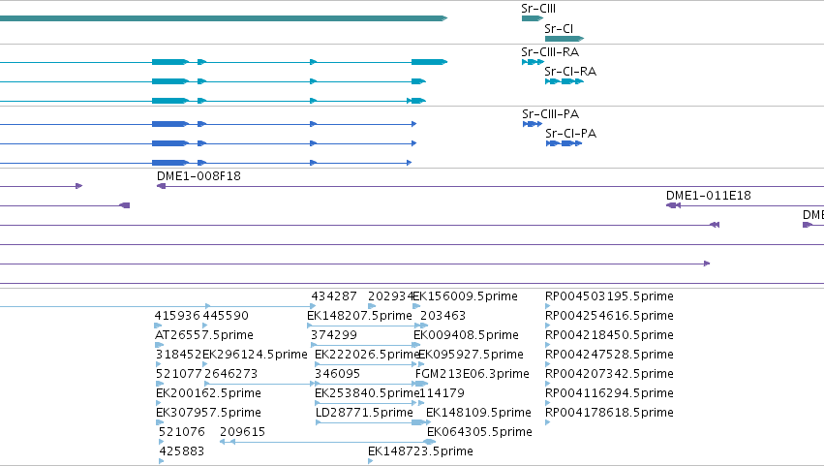
Task: Click the EK222026.5prime label
Action: pyautogui.click(x=366, y=355)
